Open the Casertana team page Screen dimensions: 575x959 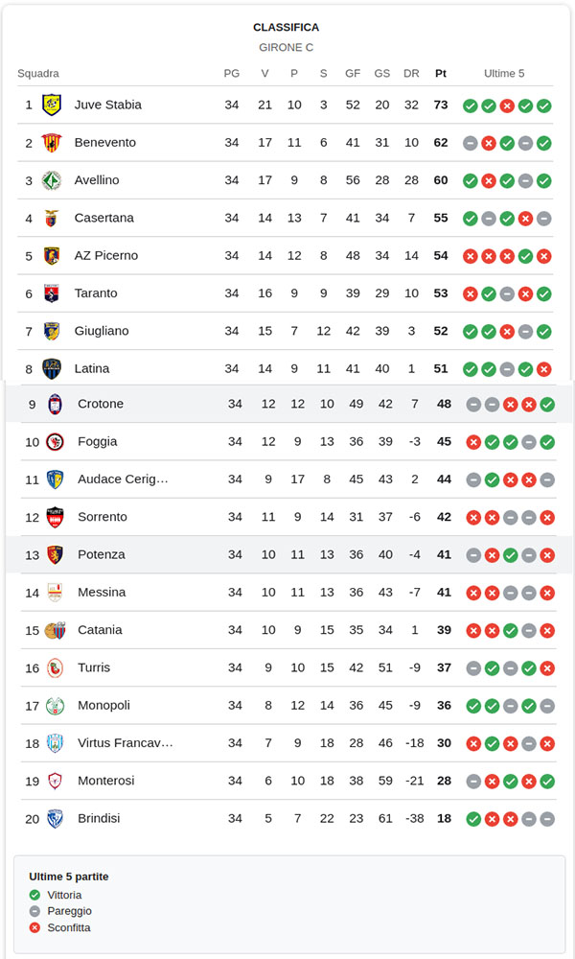point(103,218)
